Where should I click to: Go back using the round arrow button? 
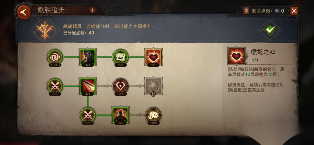click(x=24, y=12)
